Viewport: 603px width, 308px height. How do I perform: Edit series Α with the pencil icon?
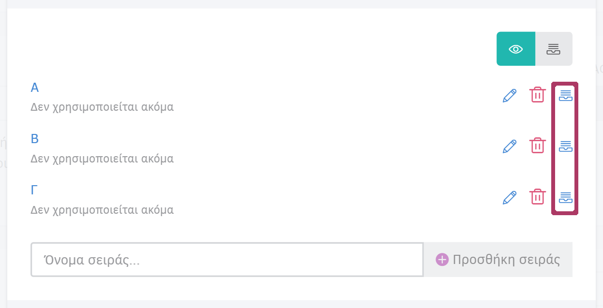click(510, 96)
